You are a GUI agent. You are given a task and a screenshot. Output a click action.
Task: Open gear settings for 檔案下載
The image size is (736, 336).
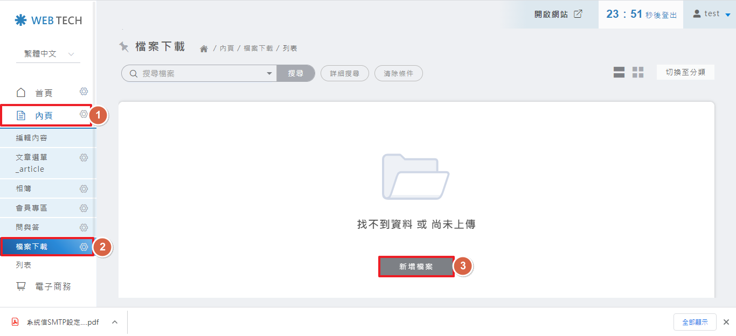84,247
